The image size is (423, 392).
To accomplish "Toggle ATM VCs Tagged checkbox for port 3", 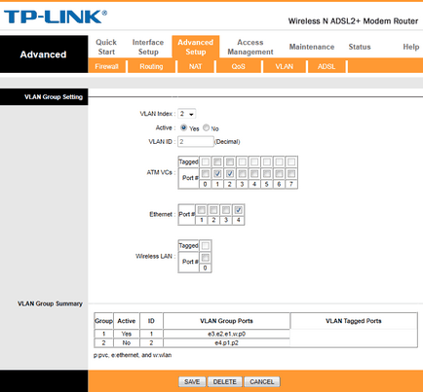I will [x=242, y=161].
